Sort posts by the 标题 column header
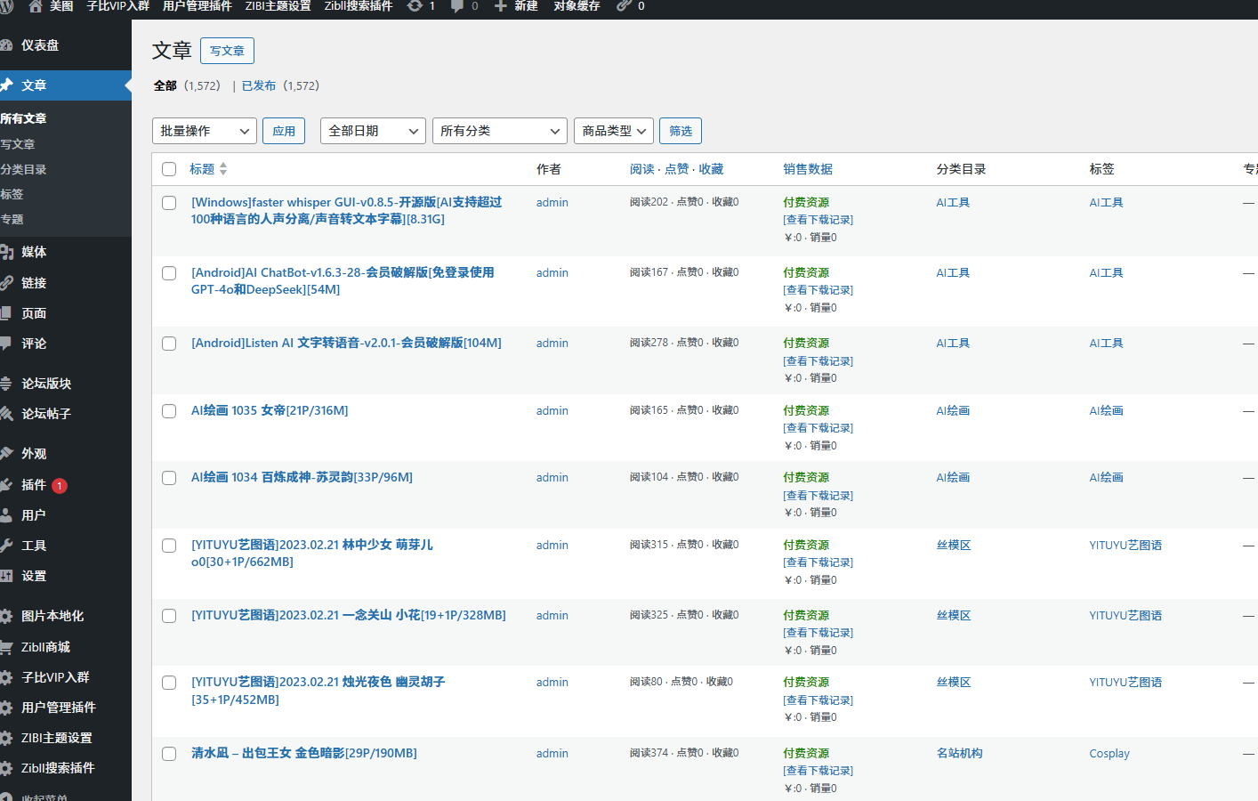 pos(202,169)
